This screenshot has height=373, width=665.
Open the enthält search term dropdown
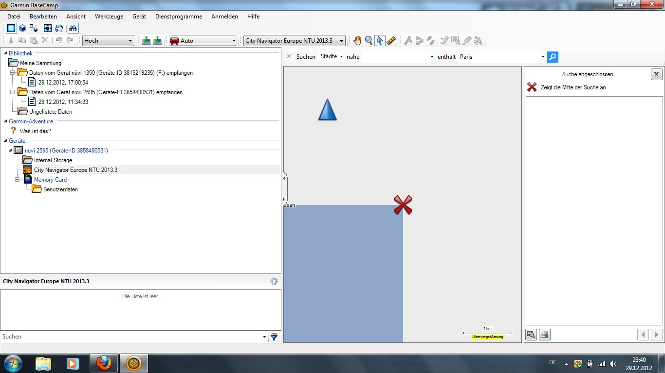[x=543, y=57]
